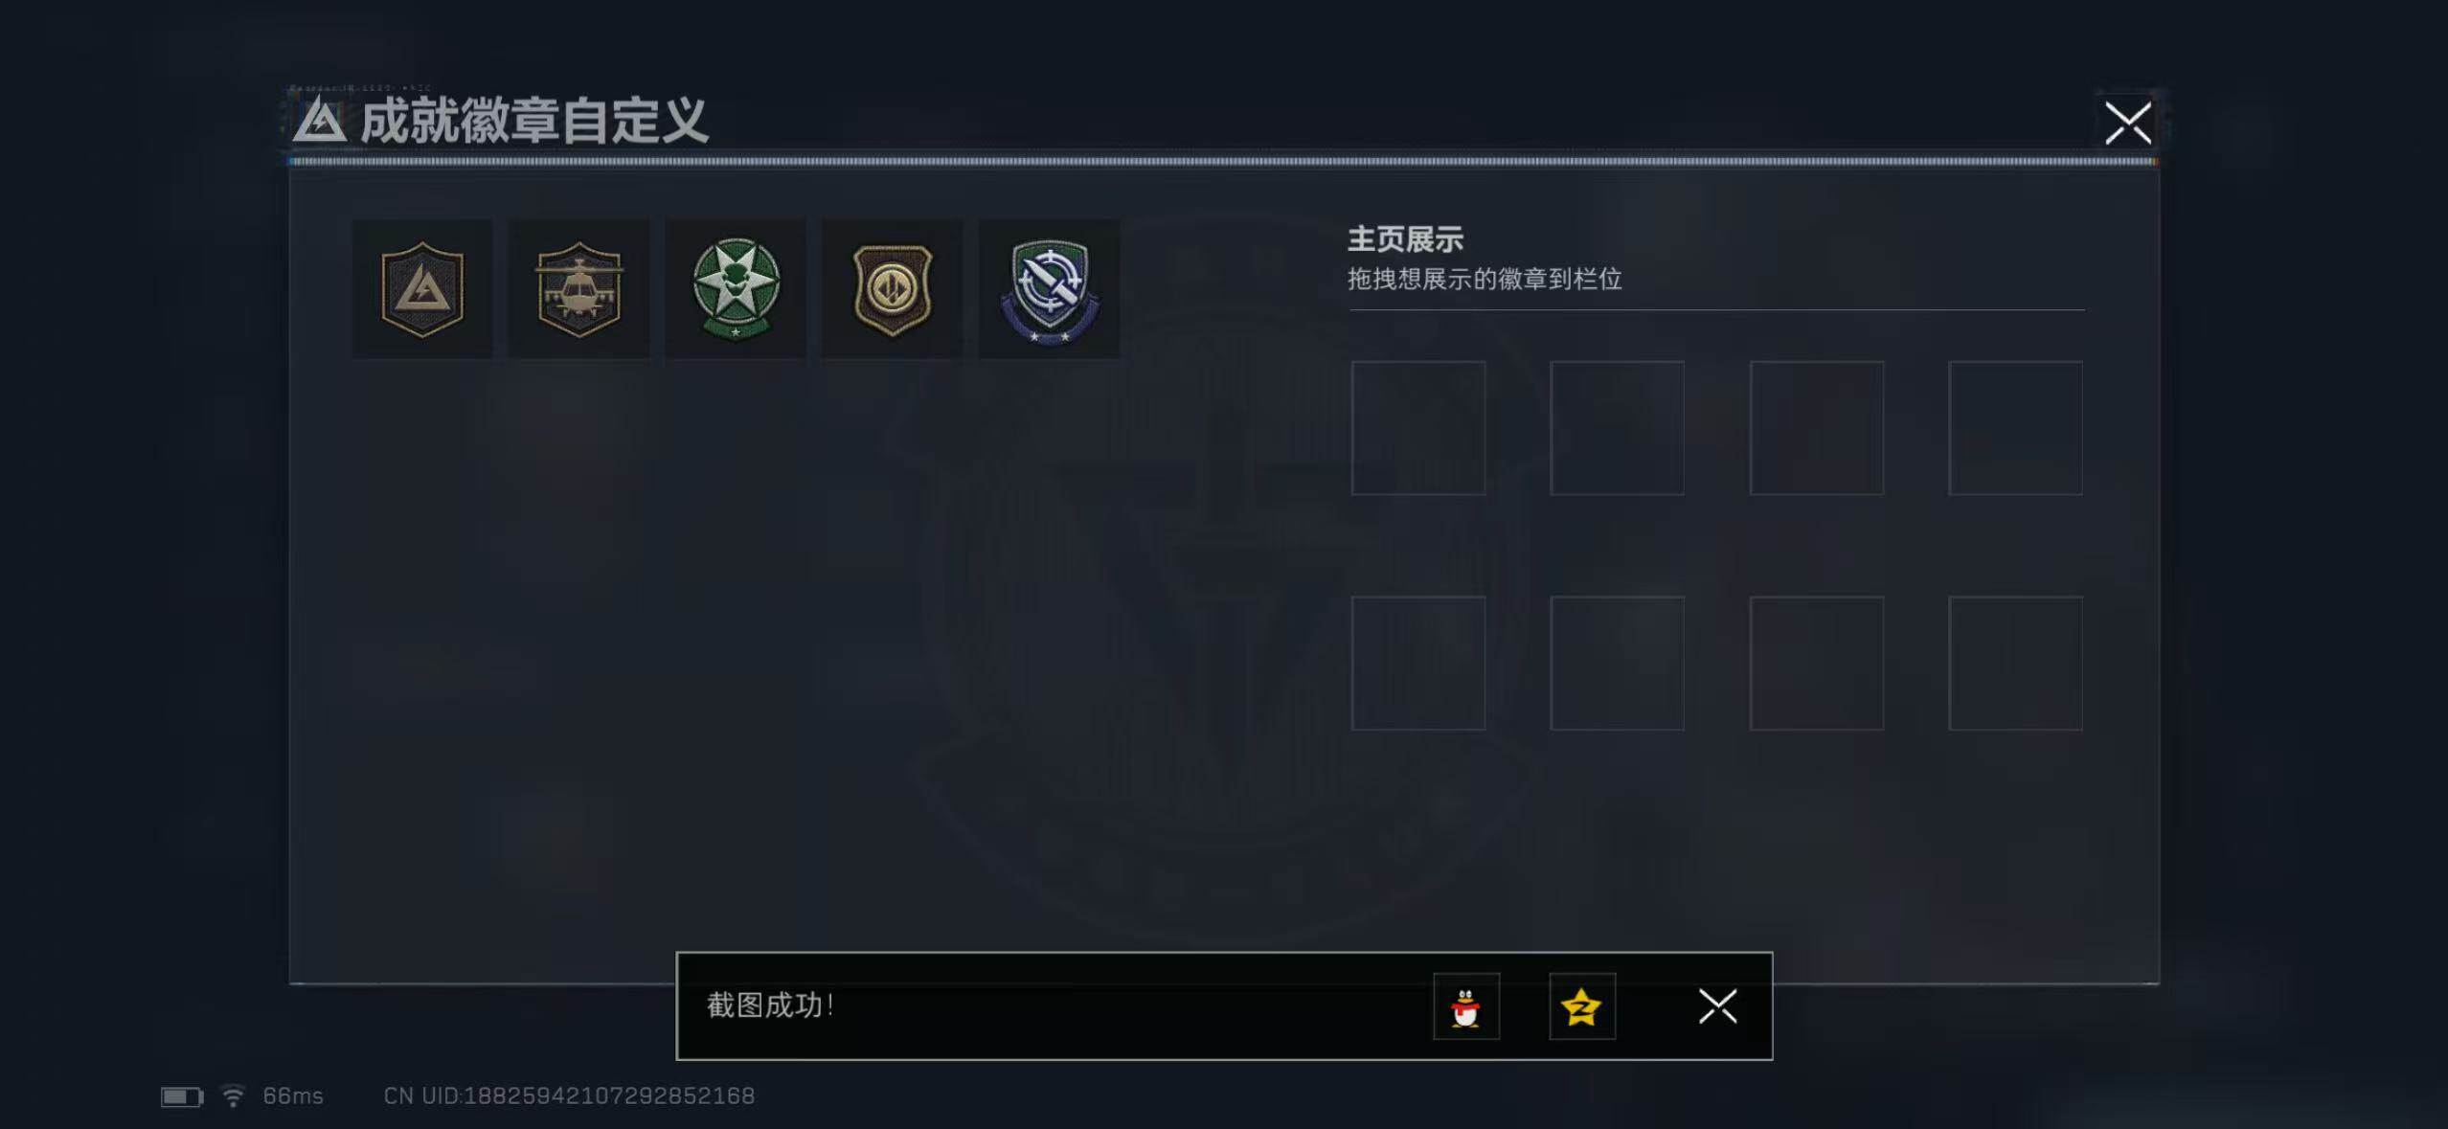The height and width of the screenshot is (1129, 2448).
Task: Click the third bottom-row display slot
Action: 1817,664
